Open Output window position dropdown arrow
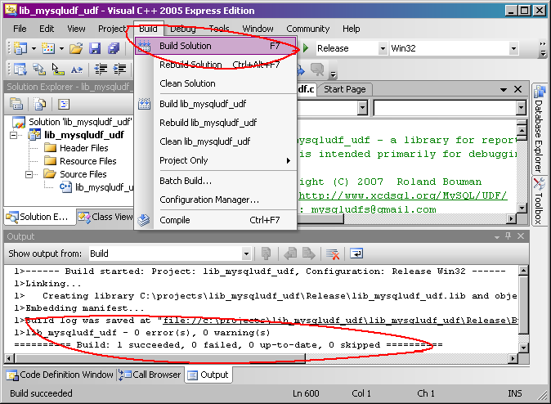Viewport: 551px width, 404px height. (496, 236)
